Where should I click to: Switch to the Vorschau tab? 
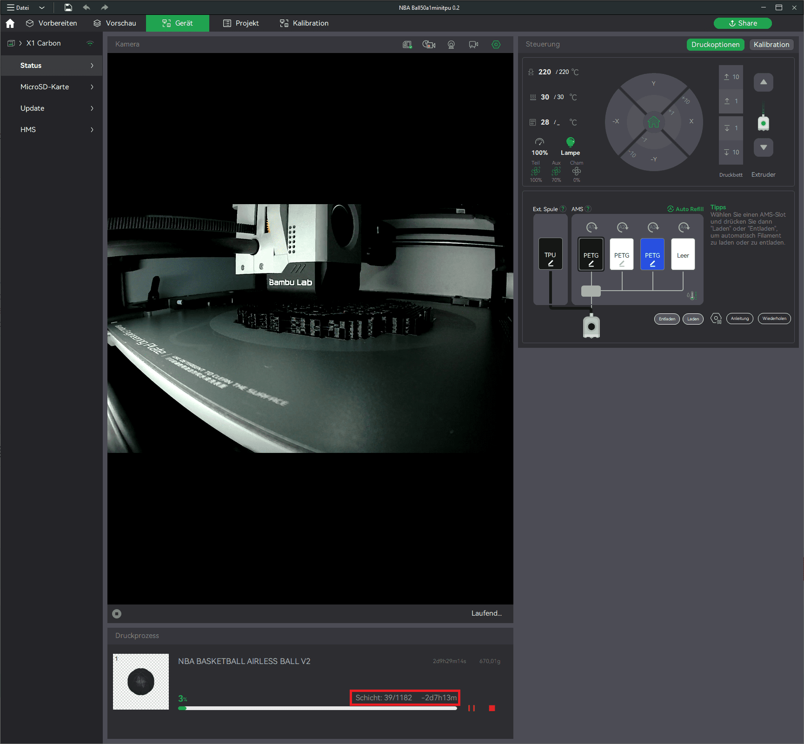click(x=115, y=23)
